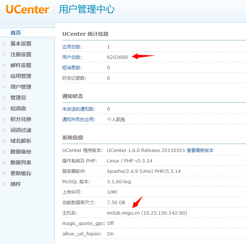Click UCenter 1.6.0 Release version text
This screenshot has width=246, height=244.
pyautogui.click(x=146, y=150)
